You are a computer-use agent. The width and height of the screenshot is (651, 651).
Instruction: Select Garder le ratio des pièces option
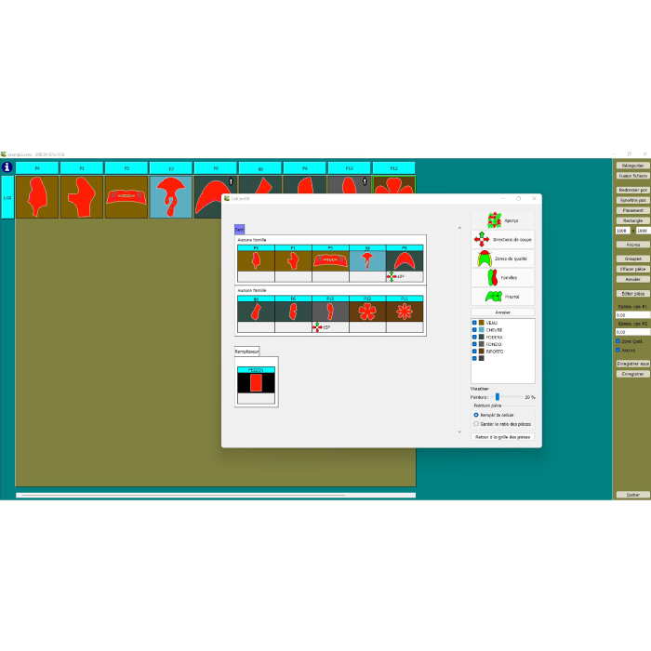pyautogui.click(x=476, y=424)
